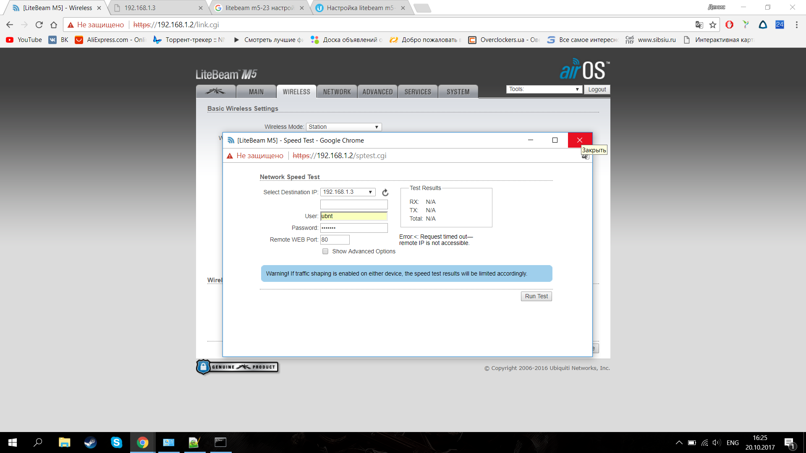This screenshot has height=453, width=806.
Task: Open the ADVANCED tab
Action: coord(377,91)
